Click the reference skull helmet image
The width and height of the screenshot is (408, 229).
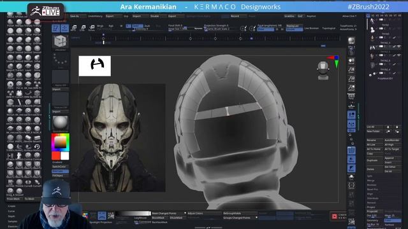[118, 138]
